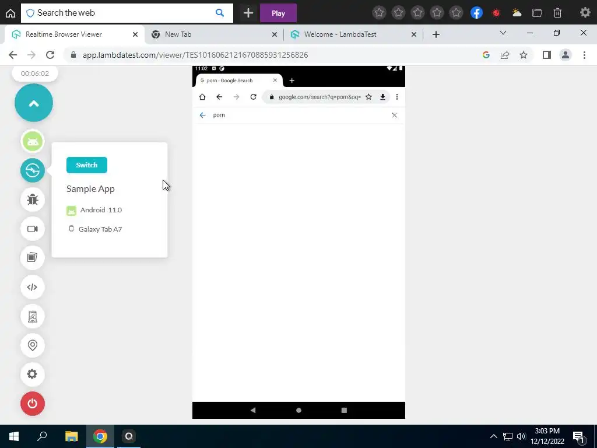Open the device rotate/orientation icon
This screenshot has width=597, height=448.
[x=33, y=316]
